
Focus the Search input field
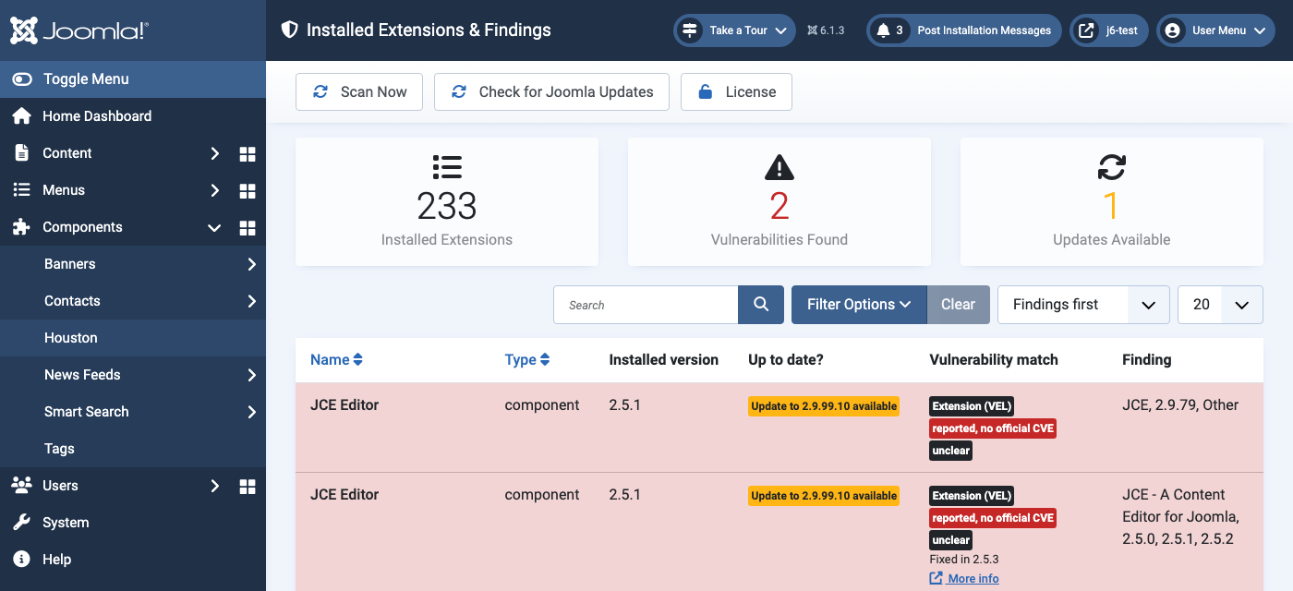coord(646,305)
